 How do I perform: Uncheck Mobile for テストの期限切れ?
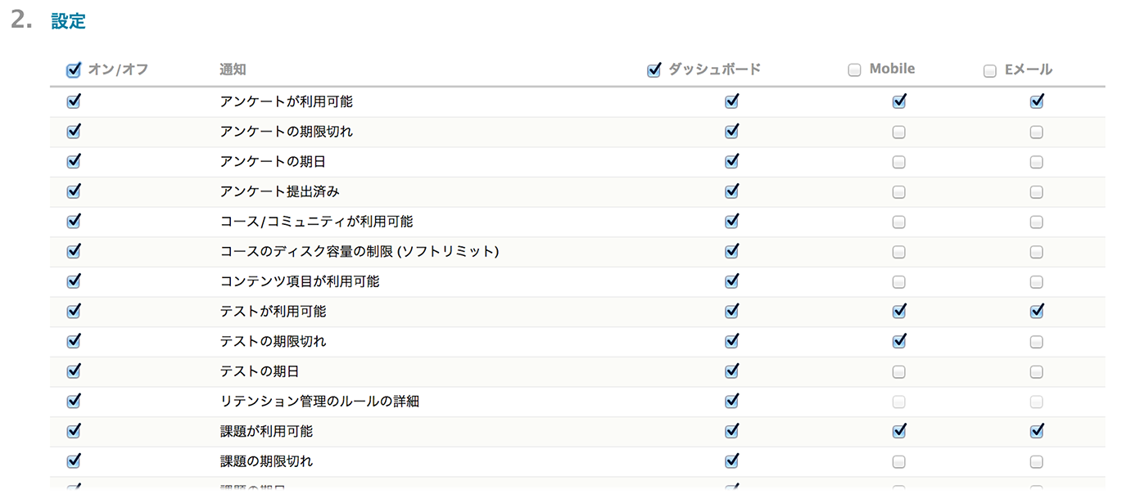pos(898,340)
